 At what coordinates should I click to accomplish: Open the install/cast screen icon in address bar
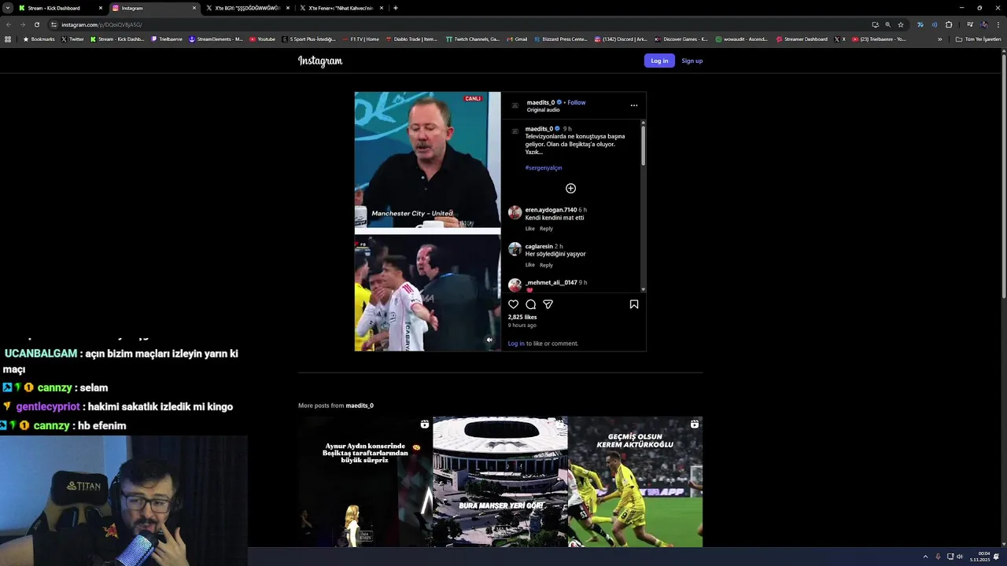tap(875, 24)
